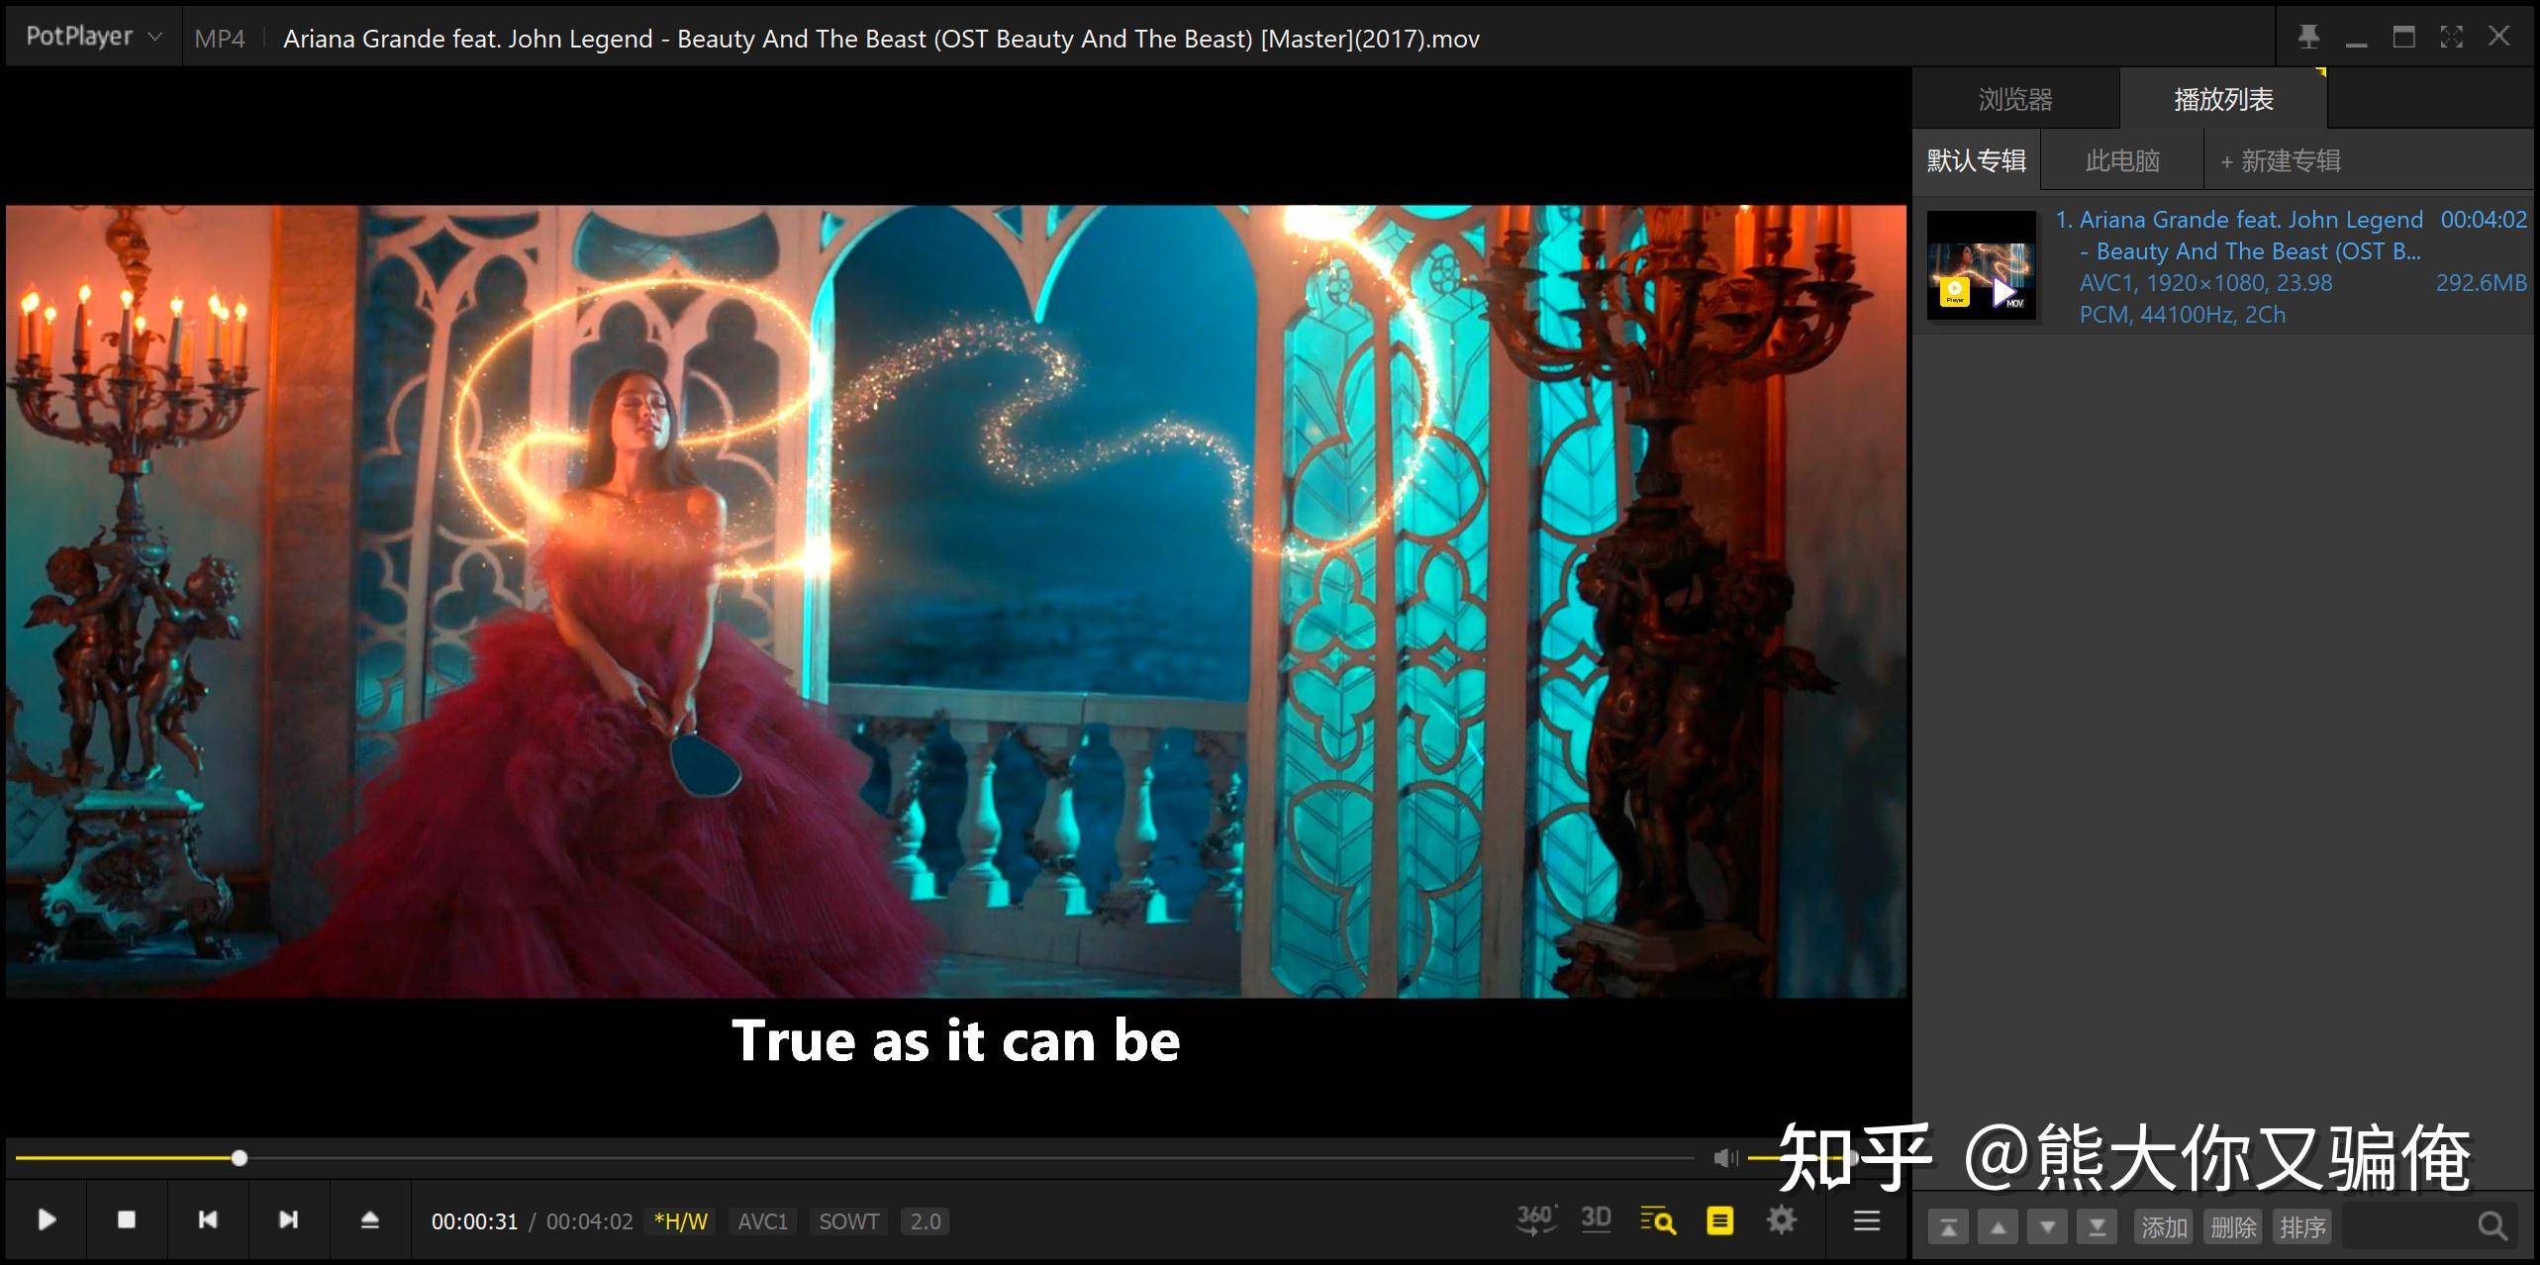Image resolution: width=2540 pixels, height=1265 pixels.
Task: Toggle 360° video mode
Action: (1536, 1219)
